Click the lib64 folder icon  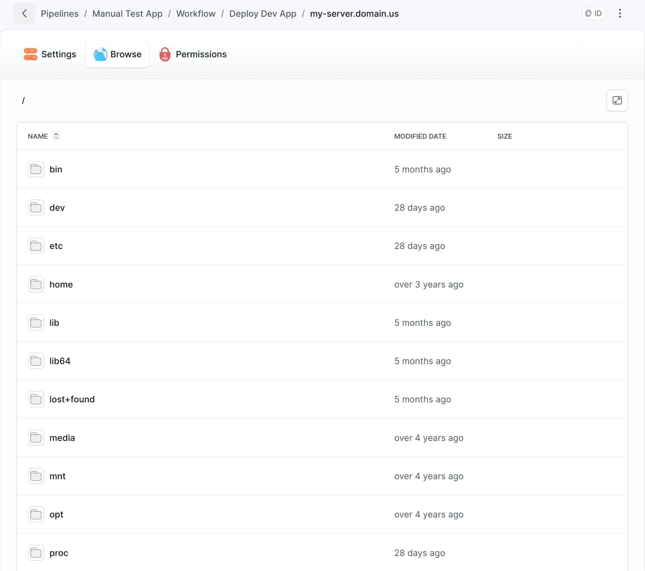(36, 361)
